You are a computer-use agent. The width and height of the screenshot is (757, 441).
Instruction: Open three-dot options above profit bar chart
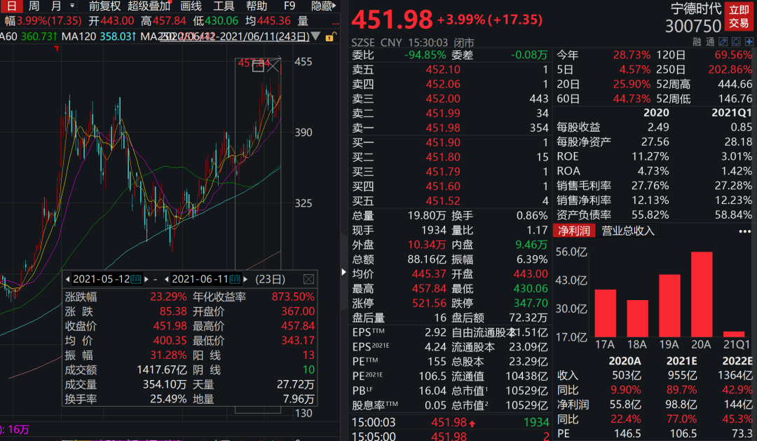(744, 231)
